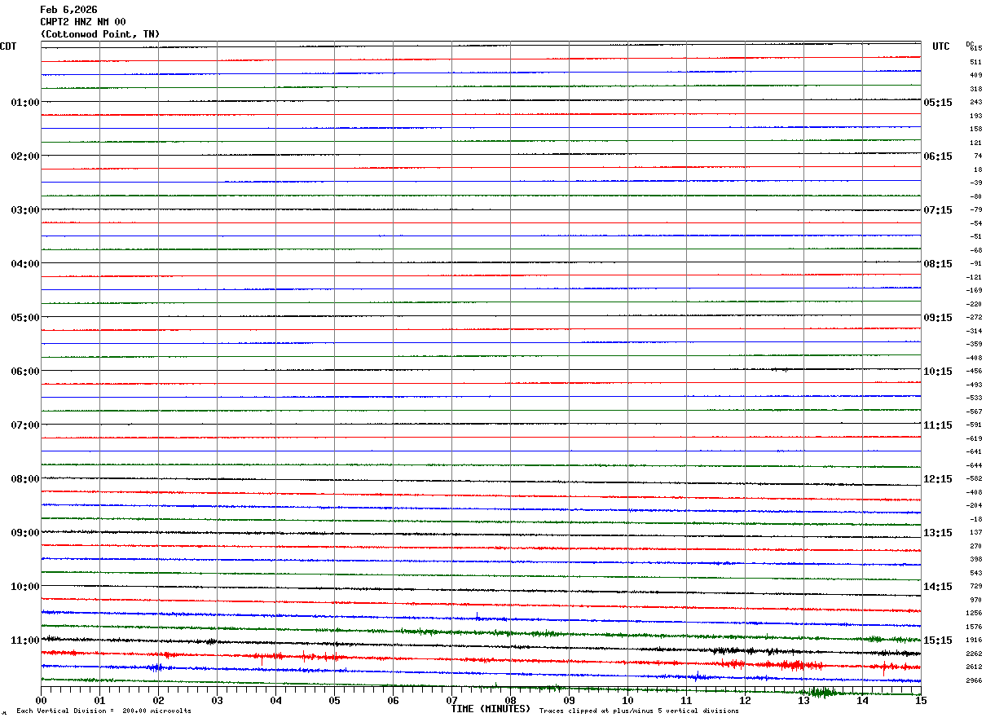Click the DC offset value '158'

pos(975,129)
